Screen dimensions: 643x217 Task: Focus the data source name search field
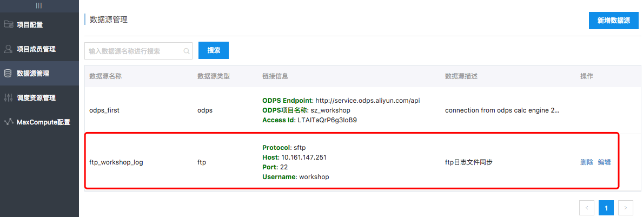tap(135, 51)
